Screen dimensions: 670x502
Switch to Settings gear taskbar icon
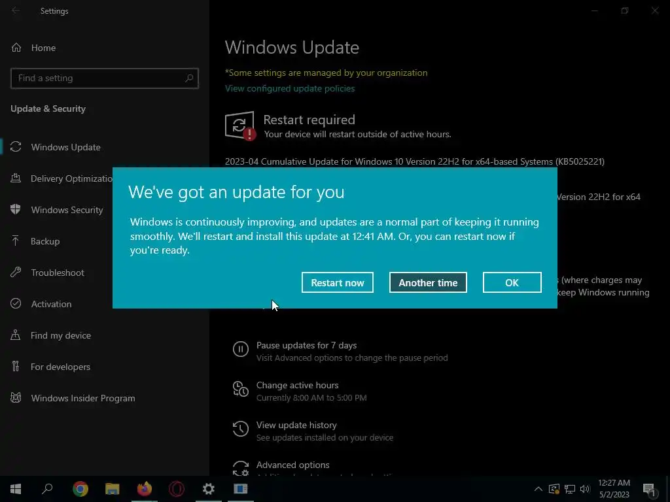click(209, 489)
